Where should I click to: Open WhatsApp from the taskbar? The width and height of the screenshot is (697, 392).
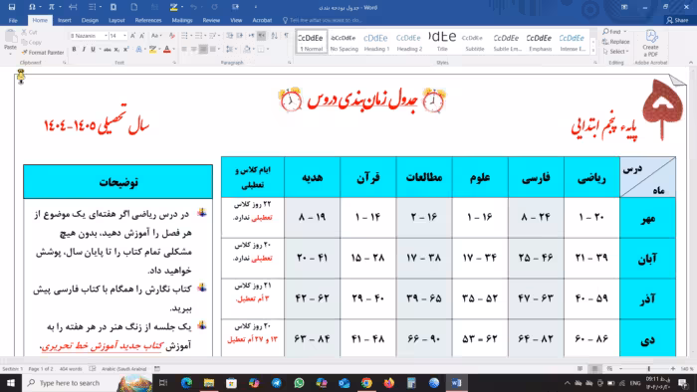pos(299,383)
